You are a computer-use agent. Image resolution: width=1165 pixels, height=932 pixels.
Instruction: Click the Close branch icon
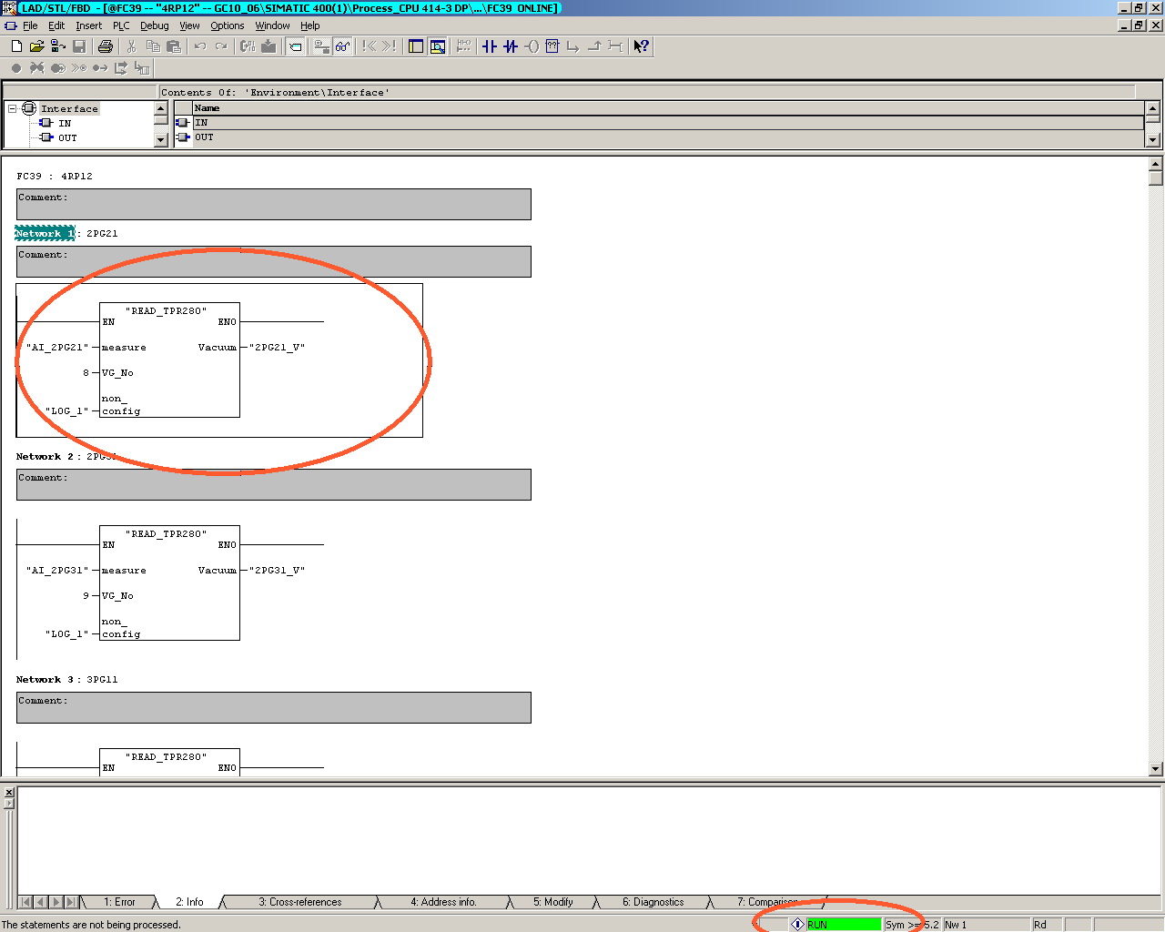tap(594, 46)
